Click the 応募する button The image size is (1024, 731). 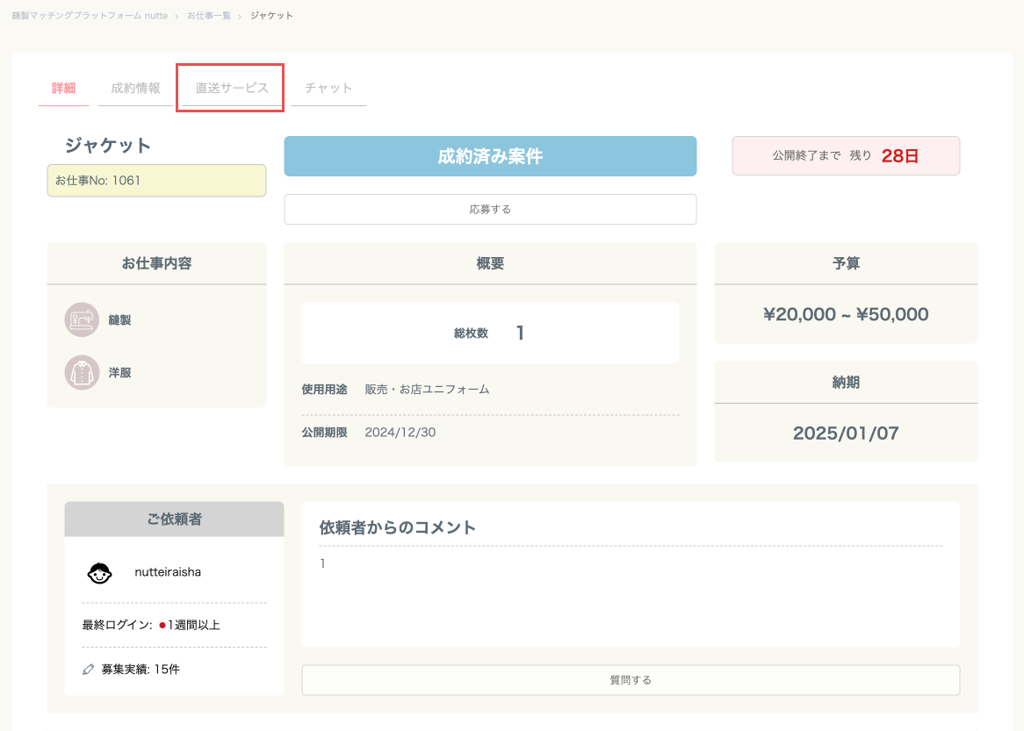click(490, 210)
